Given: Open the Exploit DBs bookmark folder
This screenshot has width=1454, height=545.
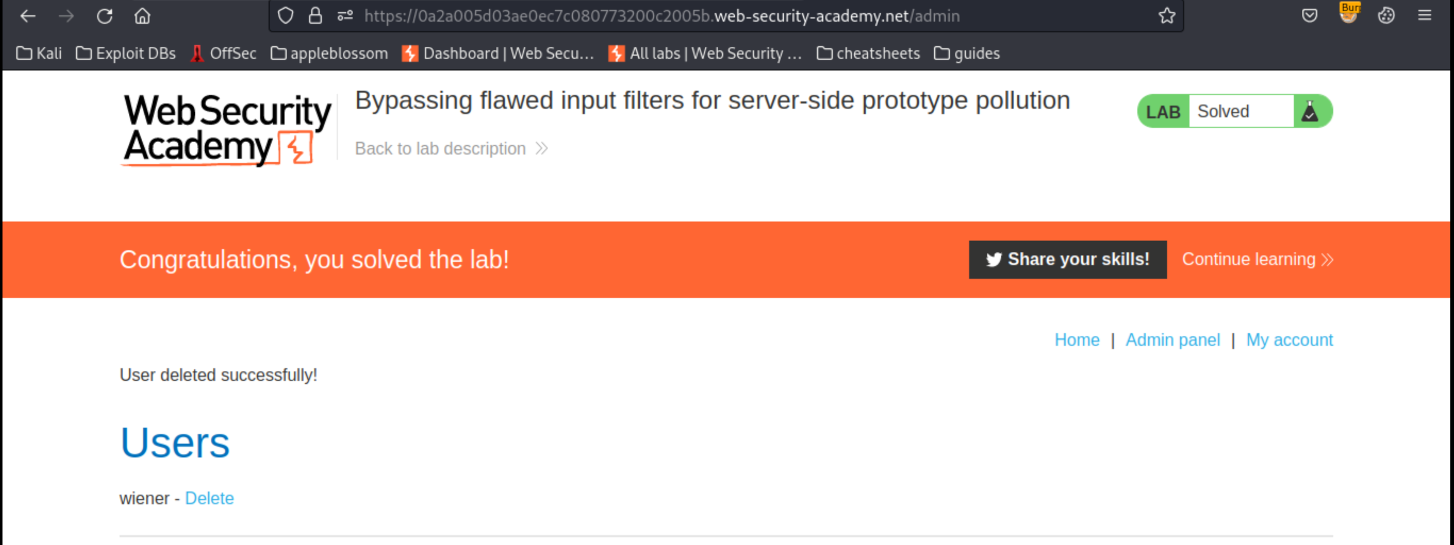Looking at the screenshot, I should (x=126, y=53).
